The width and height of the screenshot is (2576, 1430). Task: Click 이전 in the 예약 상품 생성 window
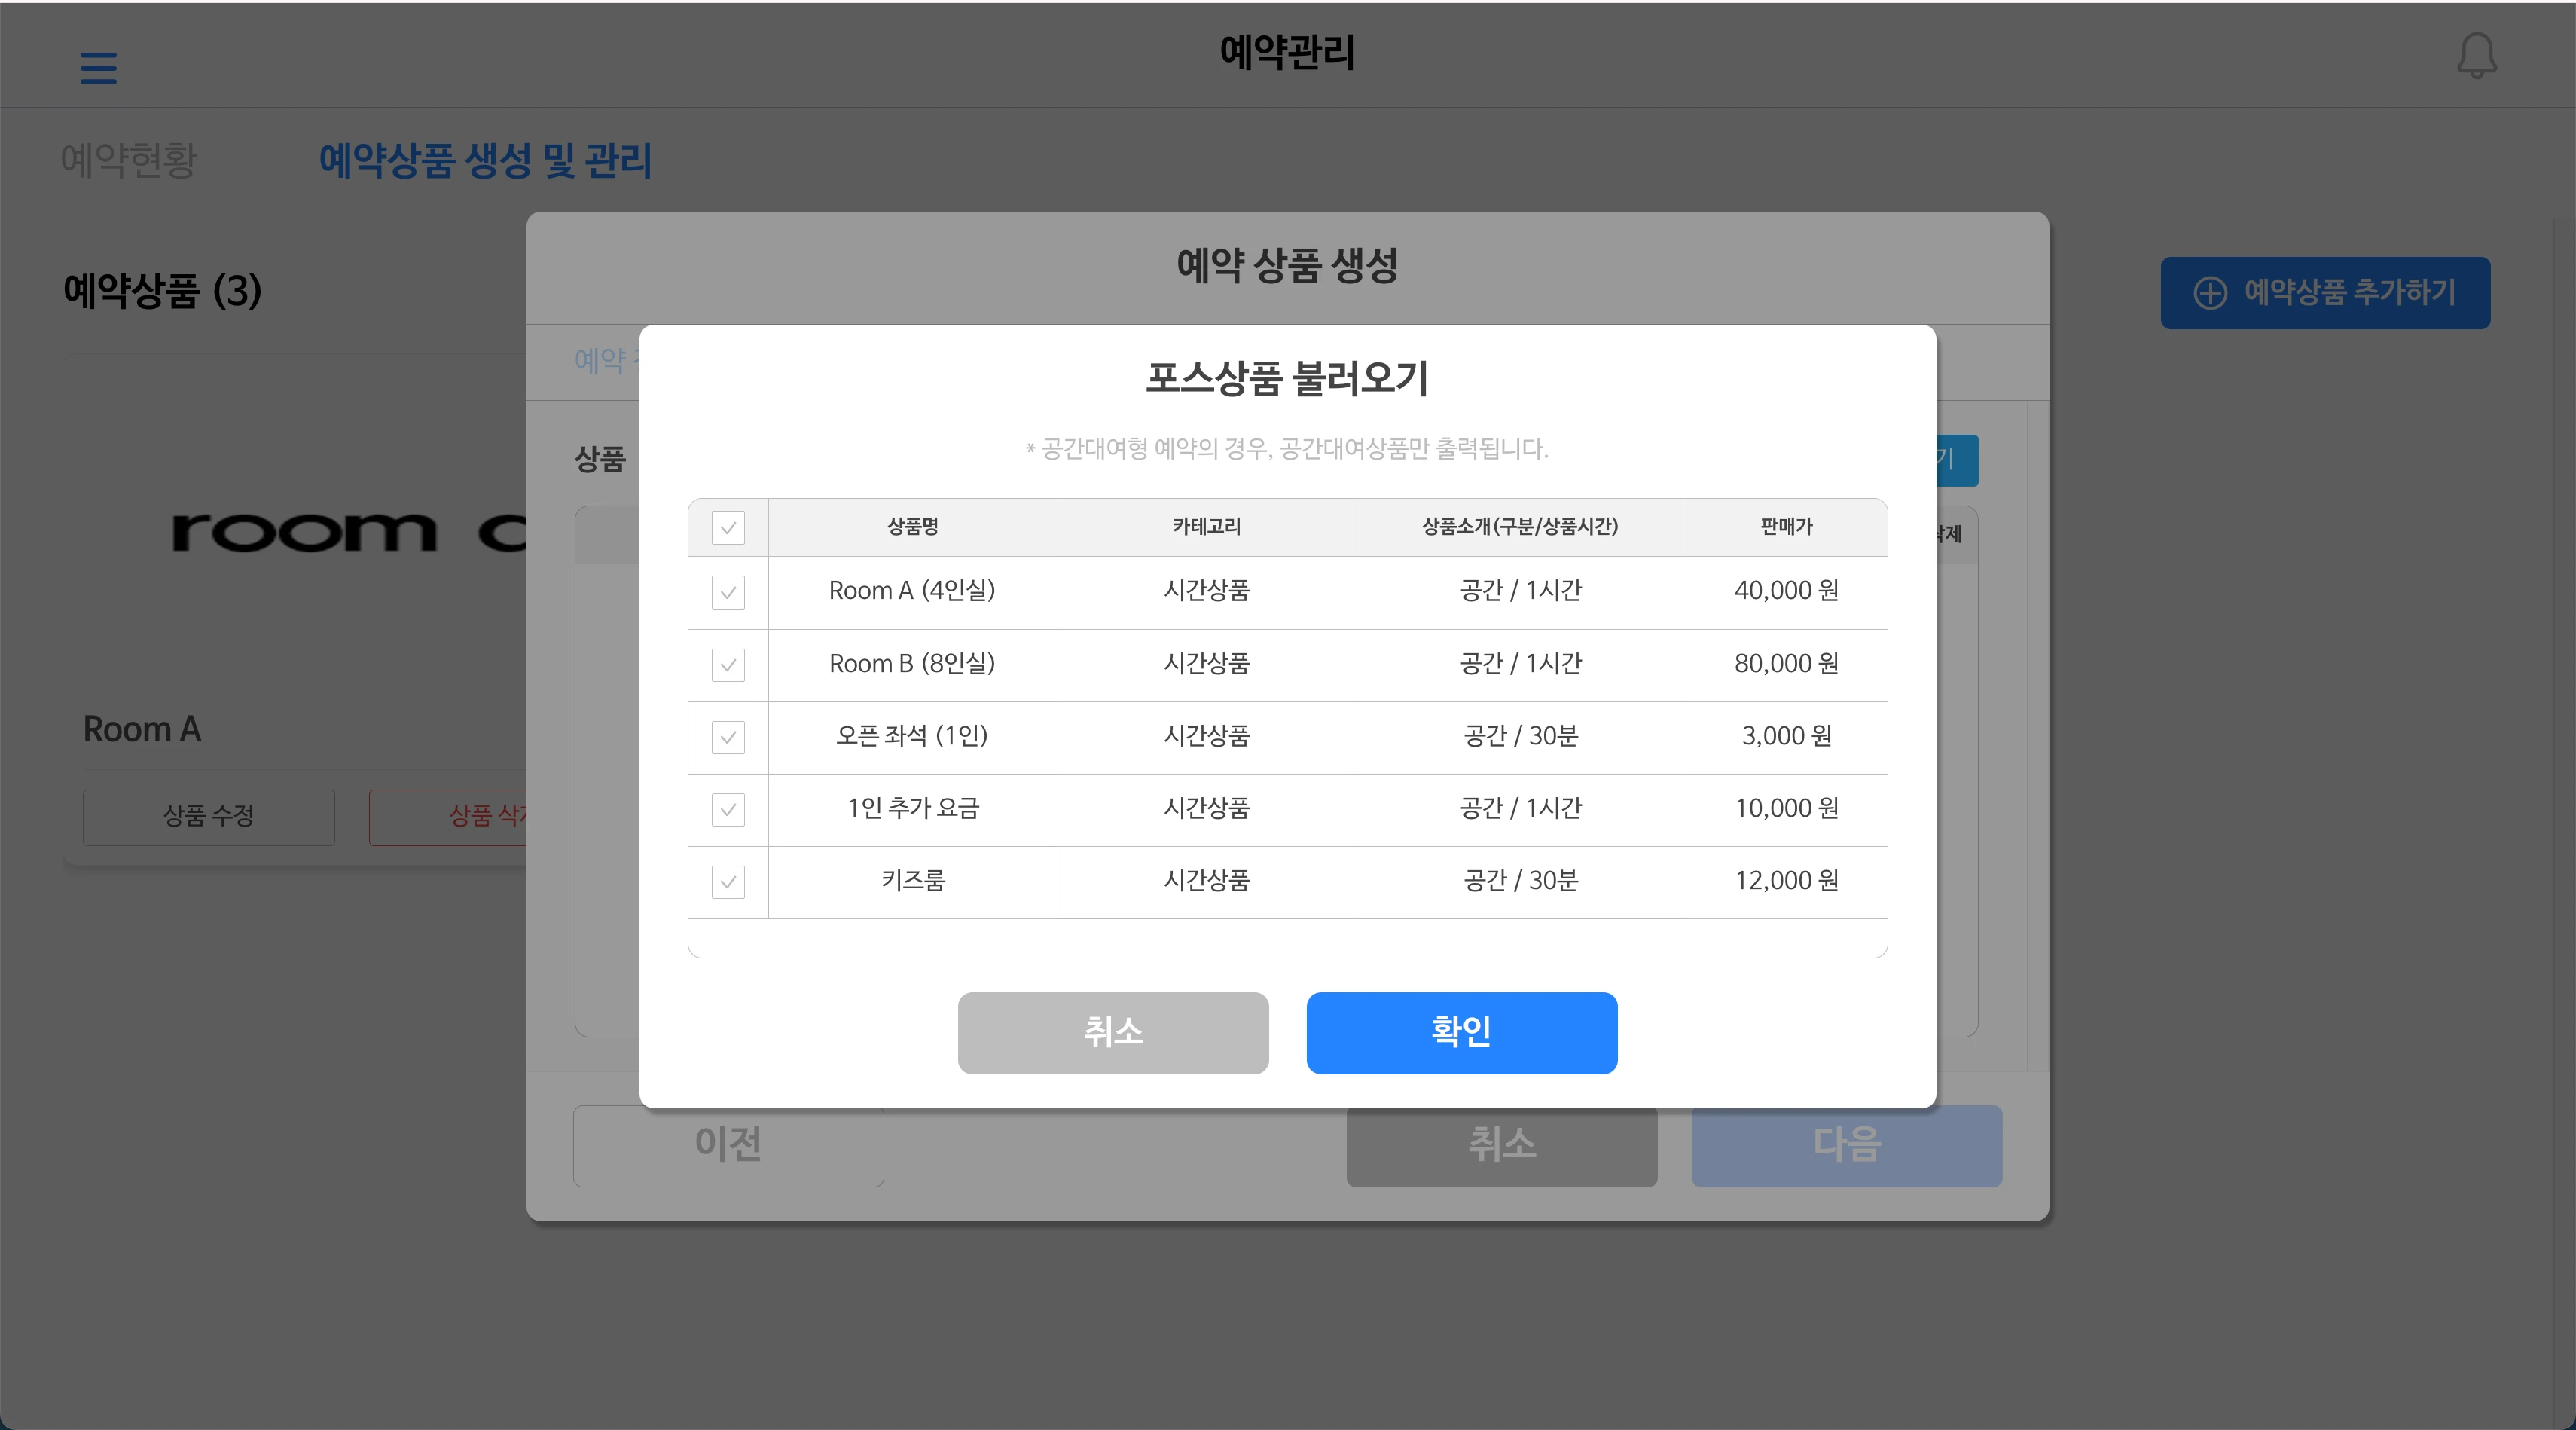coord(728,1146)
